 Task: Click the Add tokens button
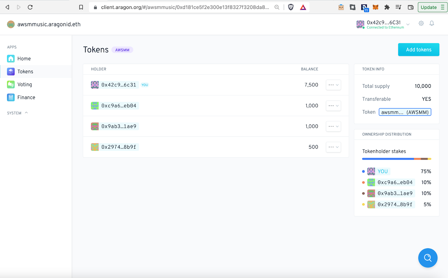click(418, 50)
